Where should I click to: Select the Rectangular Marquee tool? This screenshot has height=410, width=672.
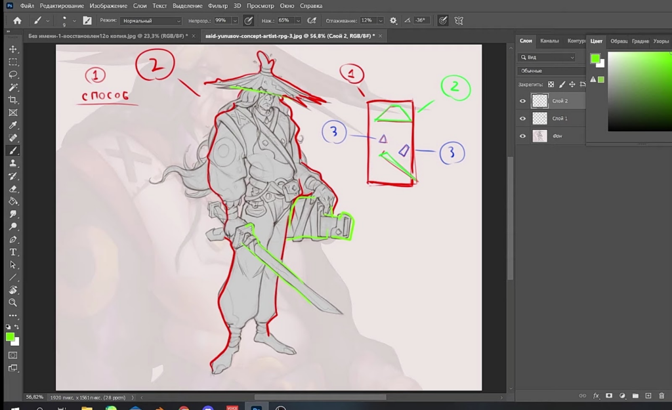pyautogui.click(x=13, y=62)
